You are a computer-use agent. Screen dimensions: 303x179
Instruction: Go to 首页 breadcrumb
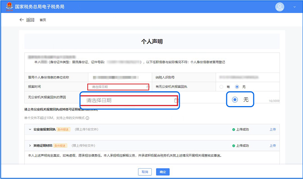(43, 20)
